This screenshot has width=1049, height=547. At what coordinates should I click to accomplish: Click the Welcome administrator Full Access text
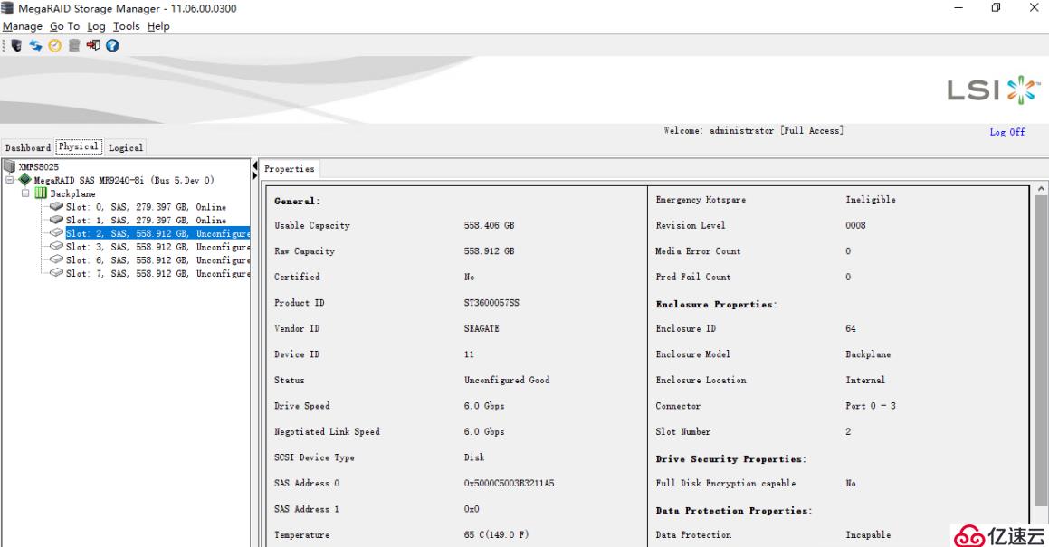coord(753,130)
